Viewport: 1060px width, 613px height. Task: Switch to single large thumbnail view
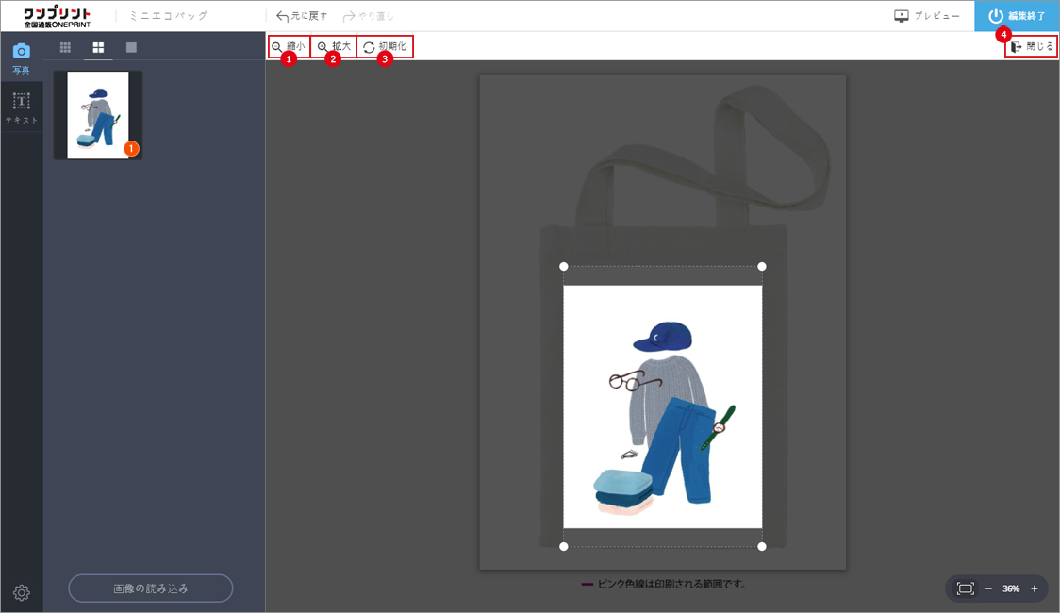pos(131,47)
